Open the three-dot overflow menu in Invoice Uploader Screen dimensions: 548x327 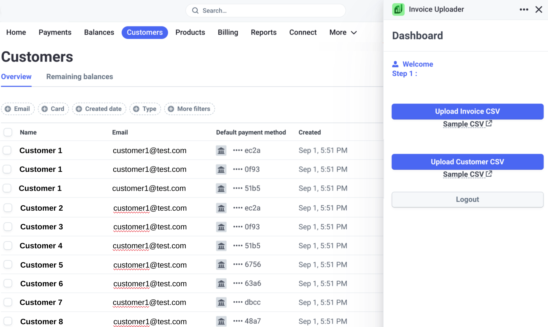[524, 9]
